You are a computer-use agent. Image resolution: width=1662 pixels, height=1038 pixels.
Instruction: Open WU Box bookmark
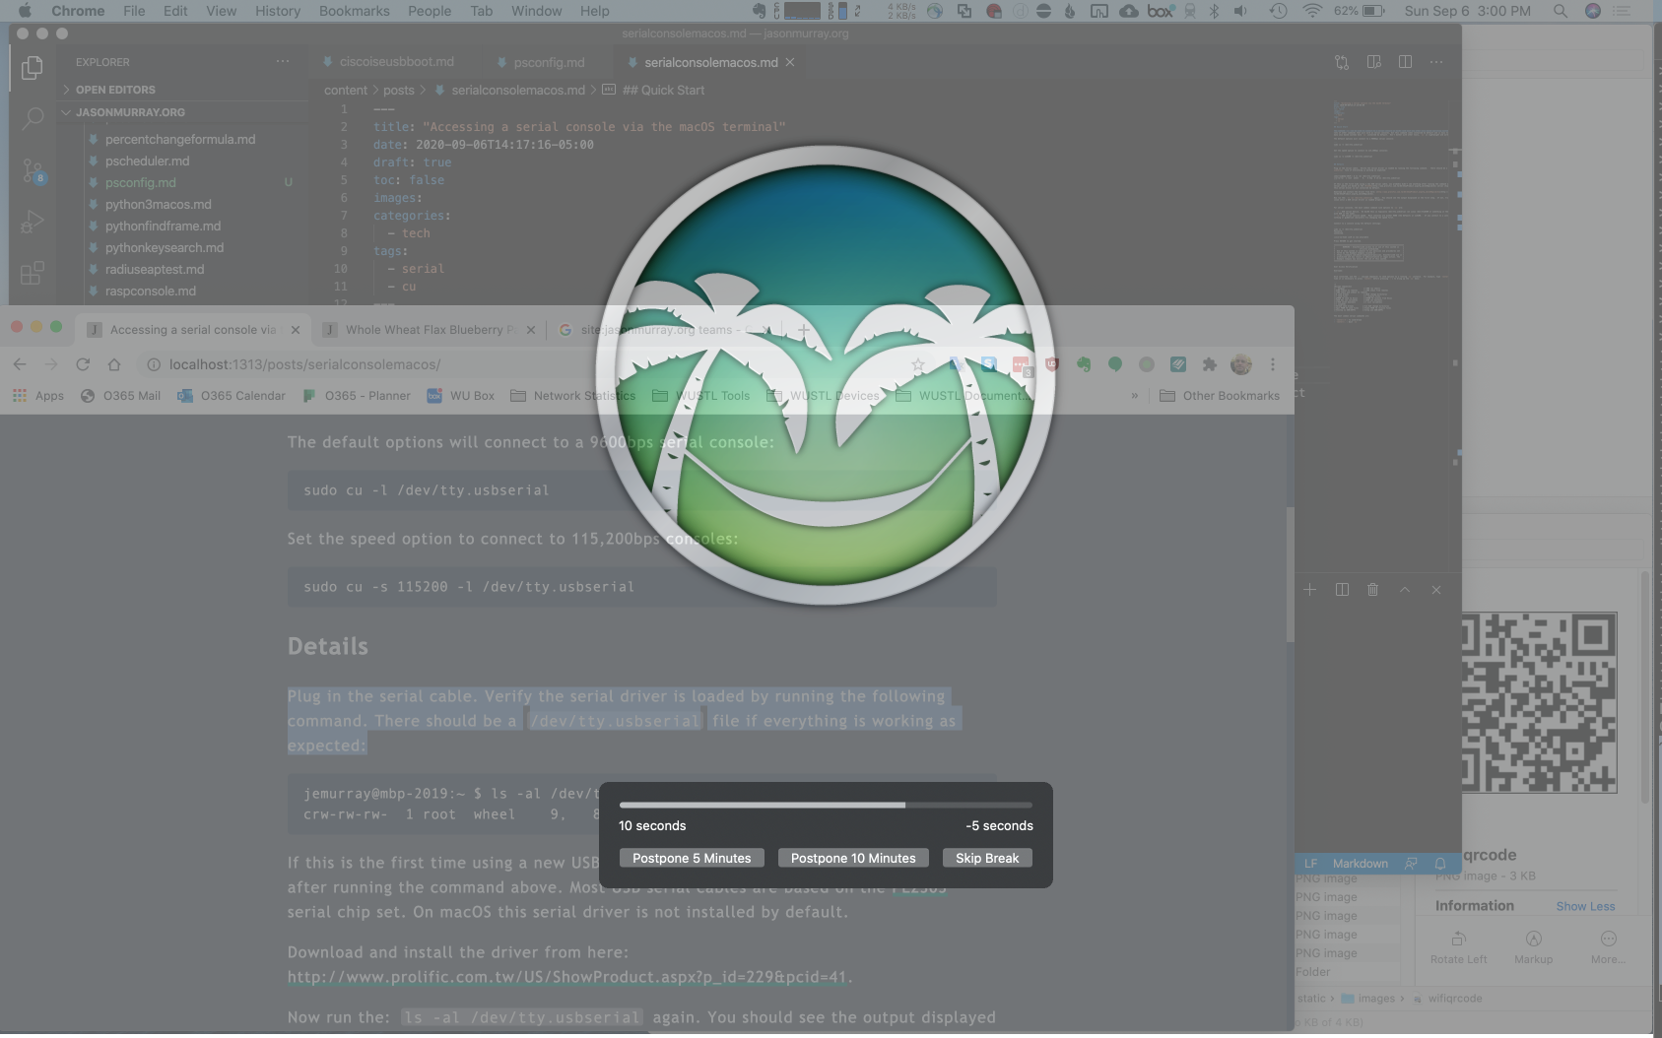tap(460, 396)
